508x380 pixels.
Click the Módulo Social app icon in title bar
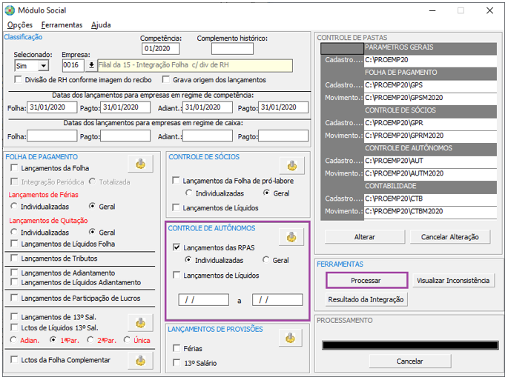click(10, 10)
